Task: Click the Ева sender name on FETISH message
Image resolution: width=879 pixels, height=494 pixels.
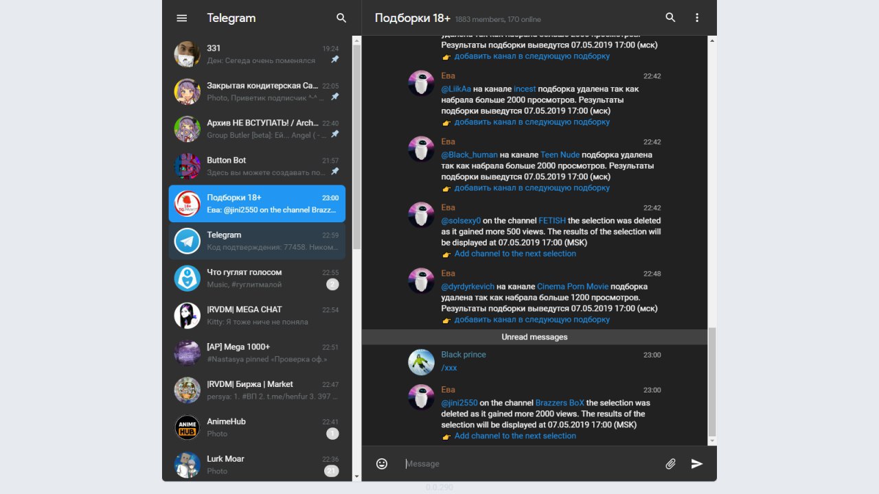Action: click(x=448, y=207)
